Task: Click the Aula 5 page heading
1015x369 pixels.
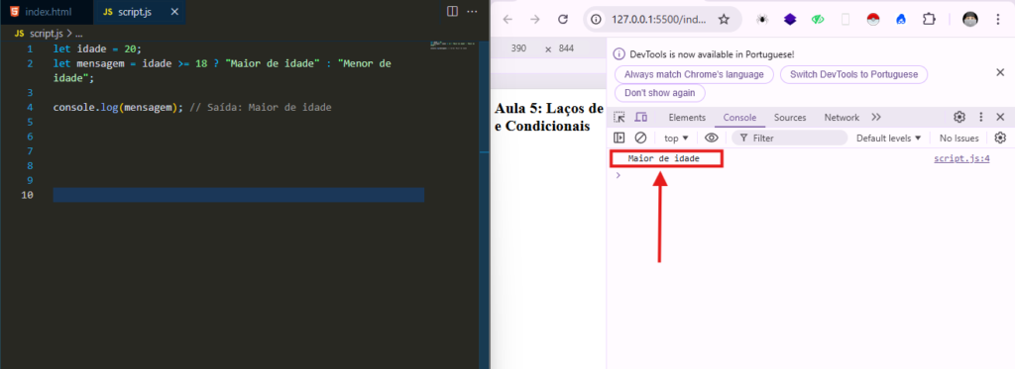Action: tap(549, 117)
